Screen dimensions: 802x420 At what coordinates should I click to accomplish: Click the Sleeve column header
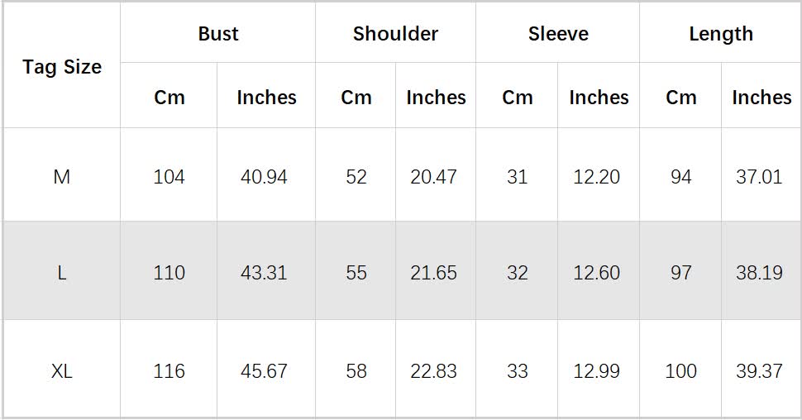coord(558,33)
